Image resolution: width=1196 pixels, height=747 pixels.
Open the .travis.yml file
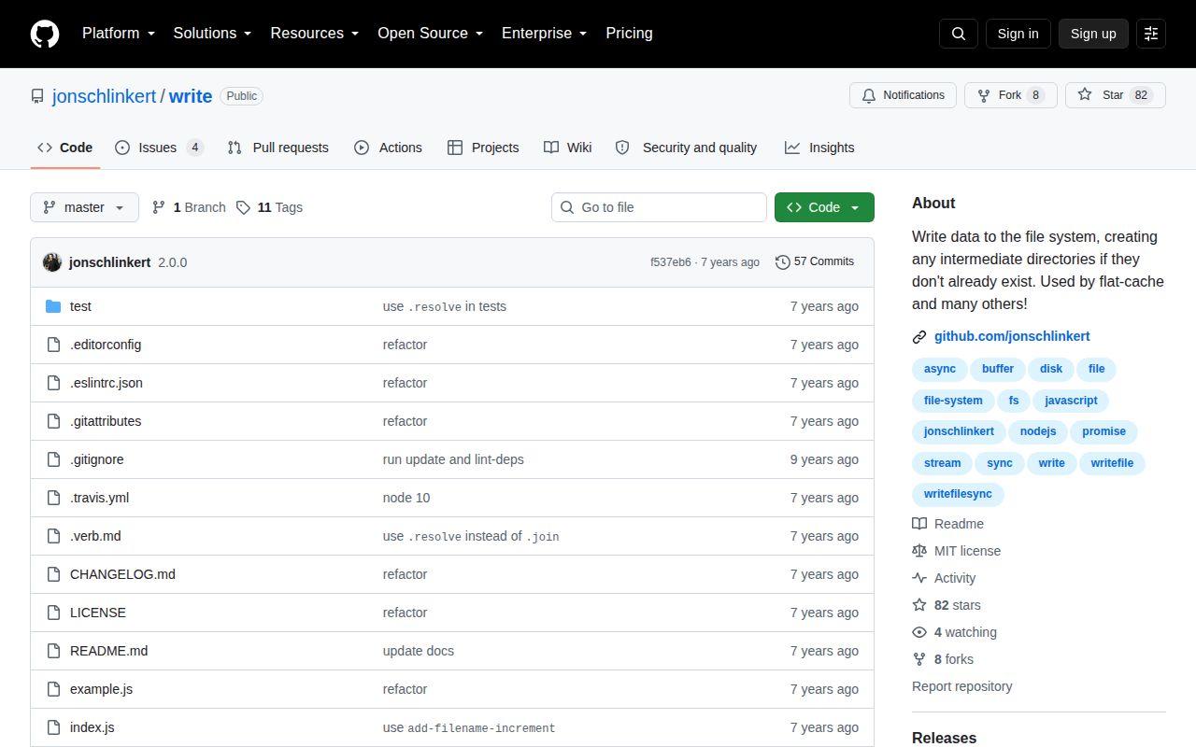click(99, 498)
